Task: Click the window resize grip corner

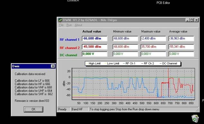Action: click(197, 110)
